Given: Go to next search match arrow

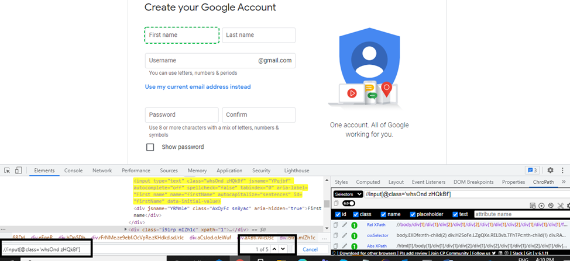Looking at the screenshot, I should tap(283, 249).
